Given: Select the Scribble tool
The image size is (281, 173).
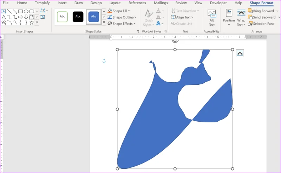Looking at the screenshot, I should (4, 23).
